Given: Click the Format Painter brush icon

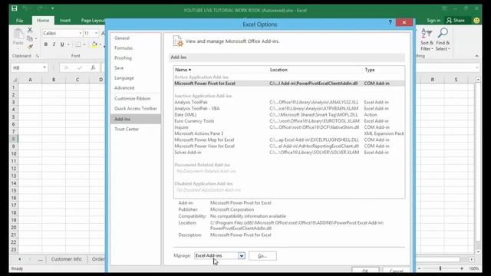Looking at the screenshot, I should click(x=30, y=47).
